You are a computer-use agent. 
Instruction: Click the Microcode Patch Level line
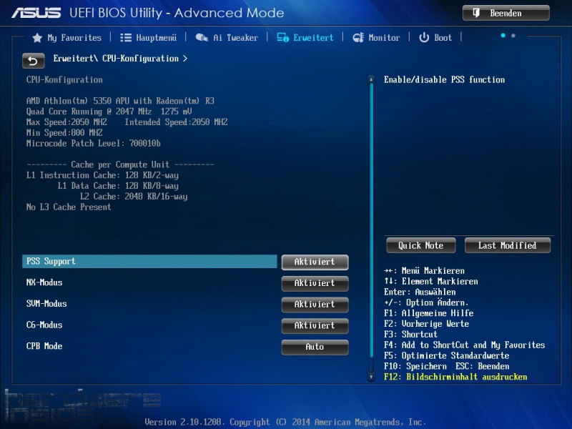(x=94, y=144)
